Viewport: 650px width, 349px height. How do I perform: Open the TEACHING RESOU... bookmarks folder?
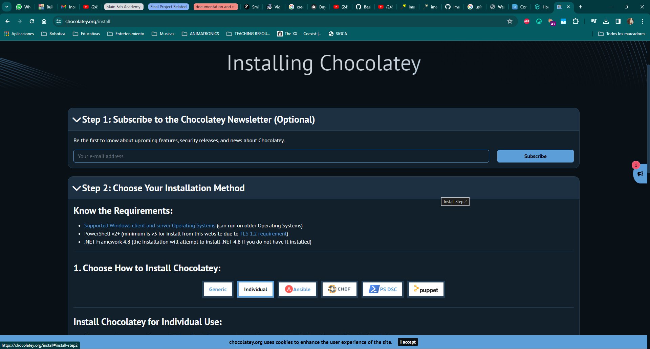(248, 34)
